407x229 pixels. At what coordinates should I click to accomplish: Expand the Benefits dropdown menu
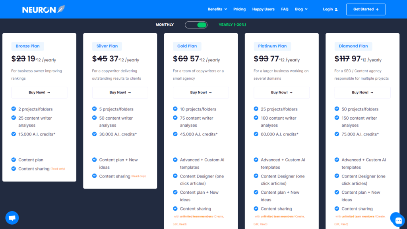pos(217,9)
